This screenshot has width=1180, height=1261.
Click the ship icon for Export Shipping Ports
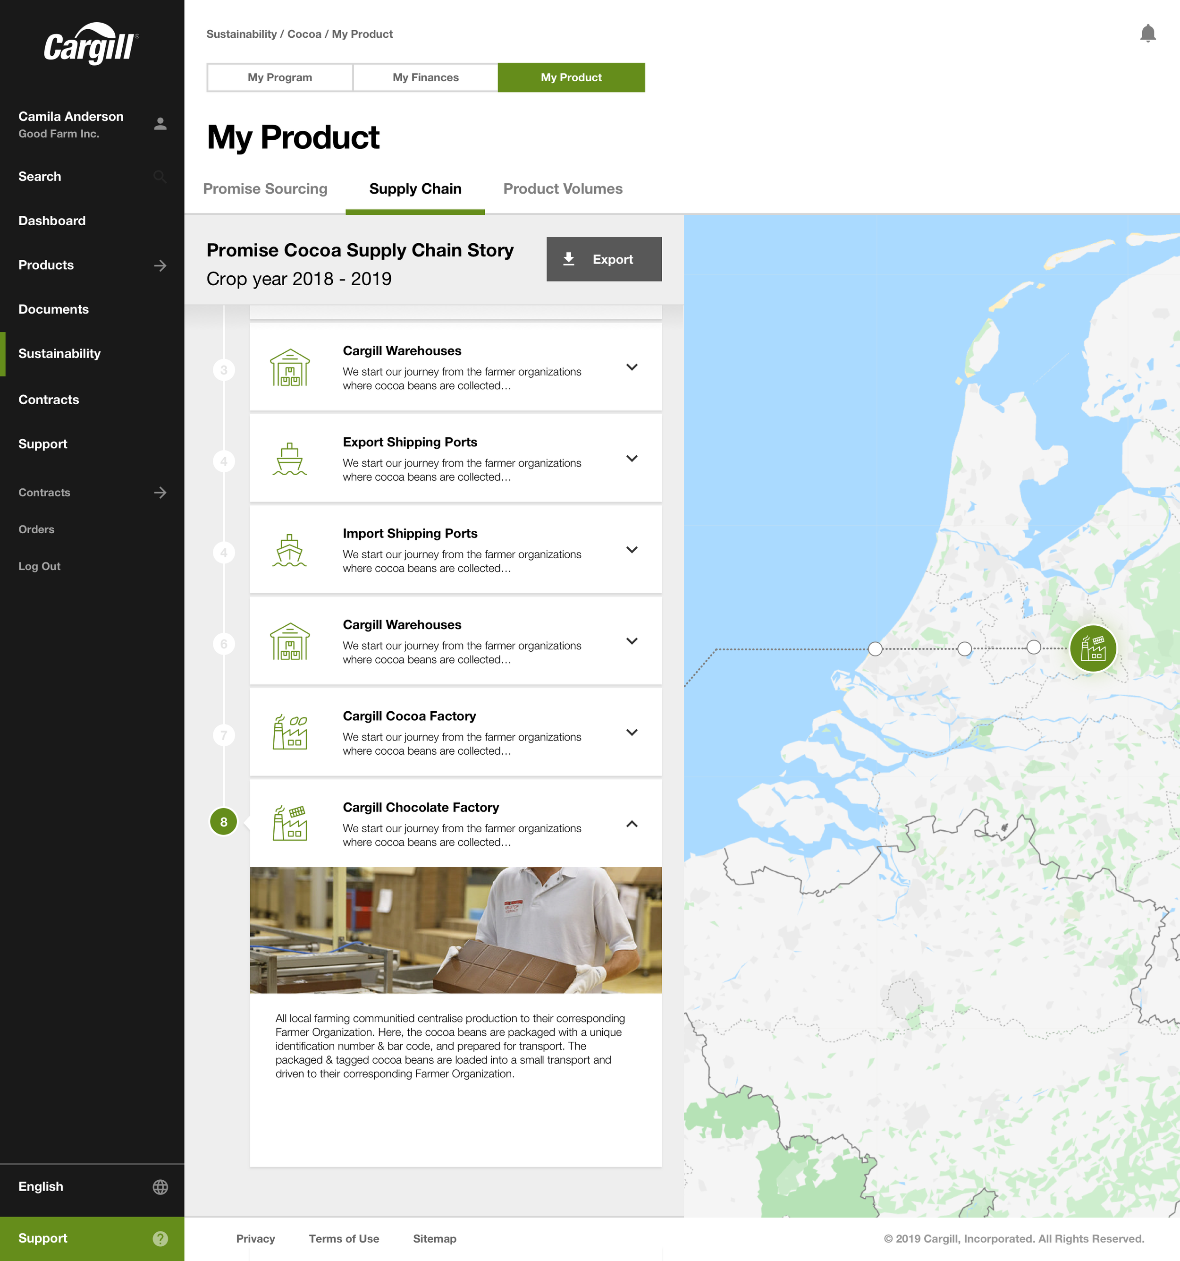[x=290, y=459]
